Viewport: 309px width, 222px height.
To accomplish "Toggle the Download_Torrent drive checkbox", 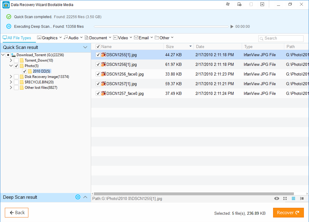I will (x=8, y=55).
